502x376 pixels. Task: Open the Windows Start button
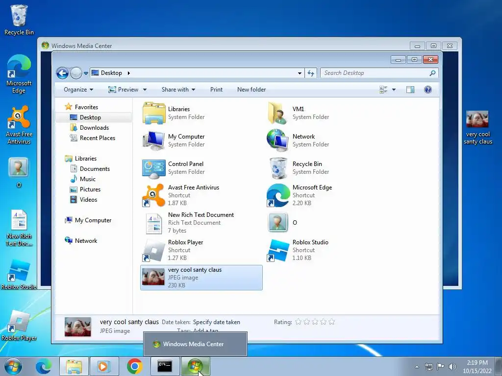tap(13, 366)
